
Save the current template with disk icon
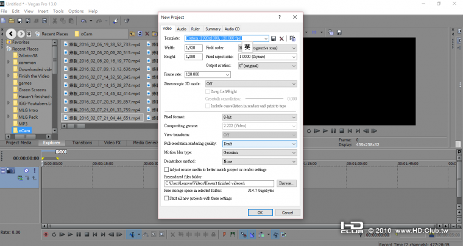[274, 38]
